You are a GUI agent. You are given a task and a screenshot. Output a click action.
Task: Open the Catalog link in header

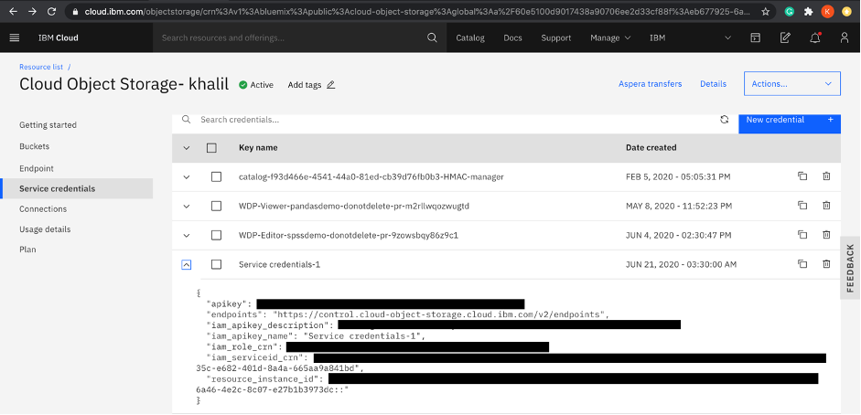pos(470,37)
